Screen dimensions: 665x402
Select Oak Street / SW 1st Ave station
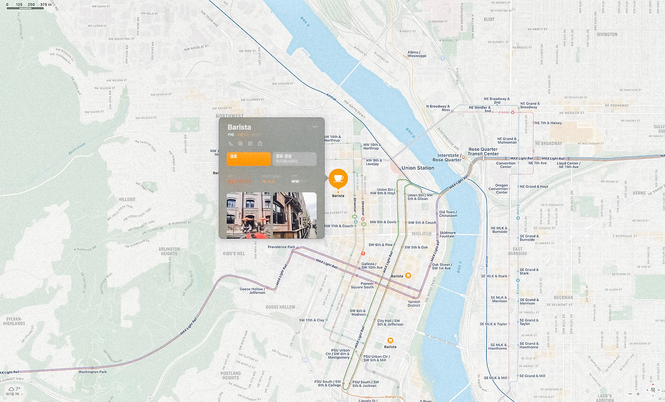point(442,266)
